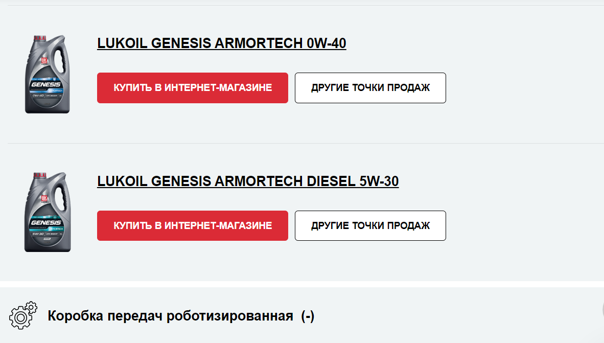The width and height of the screenshot is (604, 343).
Task: Click the LUKOIL logo on the Diesel 5W-30 canister
Action: (x=44, y=199)
